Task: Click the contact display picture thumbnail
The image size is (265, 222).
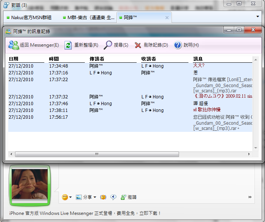Action: [x=30, y=185]
